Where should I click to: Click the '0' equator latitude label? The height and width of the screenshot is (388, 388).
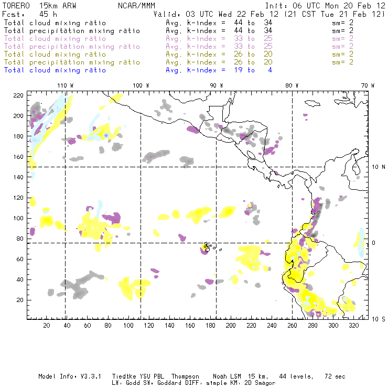(x=374, y=243)
